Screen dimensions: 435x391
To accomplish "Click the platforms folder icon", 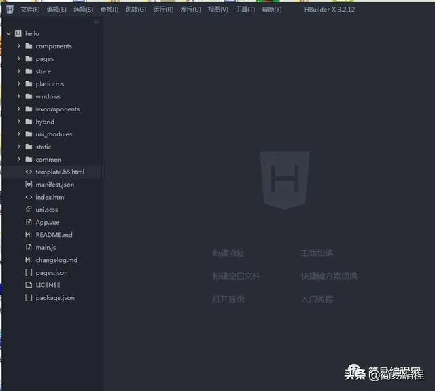I will (29, 83).
